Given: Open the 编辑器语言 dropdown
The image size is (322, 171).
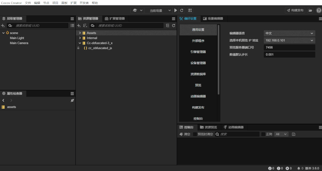Looking at the screenshot, I should tap(289, 33).
